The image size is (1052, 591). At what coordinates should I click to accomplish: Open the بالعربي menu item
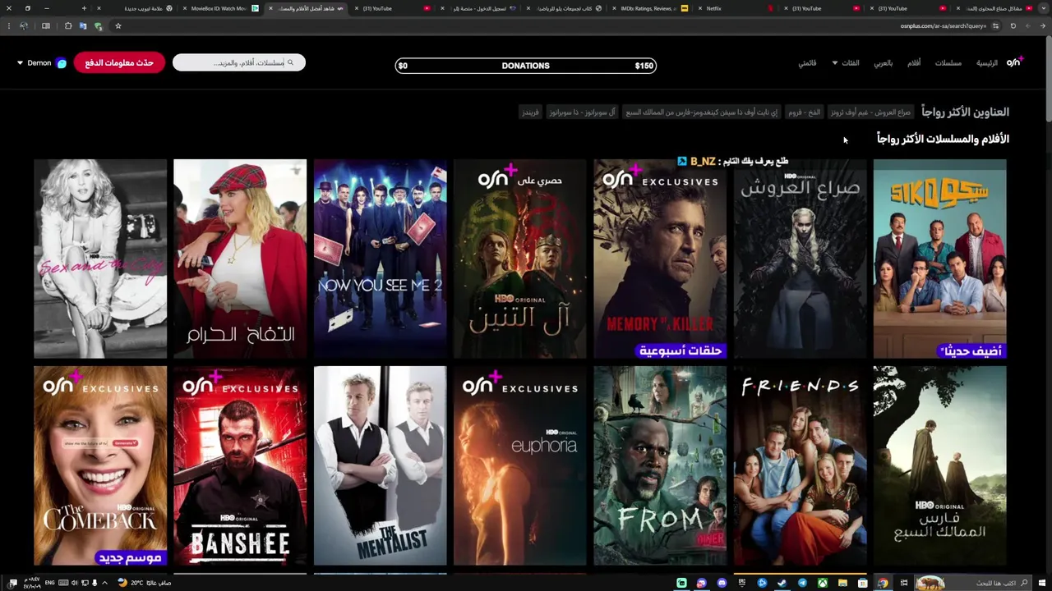[883, 62]
